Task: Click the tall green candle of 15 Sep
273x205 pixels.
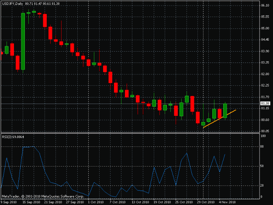Action: [23, 41]
